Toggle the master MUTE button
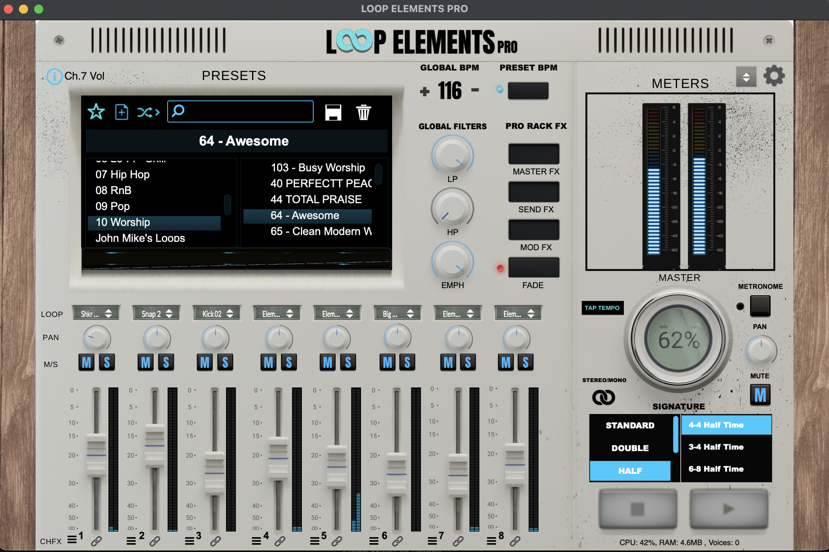Screen dimensions: 829x552 (x=760, y=395)
